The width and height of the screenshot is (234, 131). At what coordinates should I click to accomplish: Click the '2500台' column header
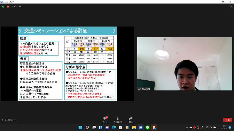(x=106, y=41)
